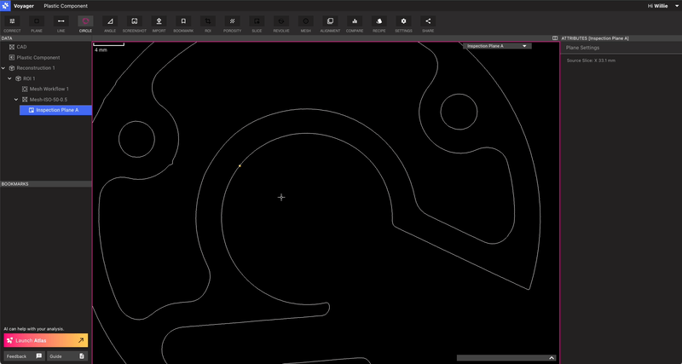Select Reconstruction 1 in the data tree
682x364 pixels.
click(x=36, y=68)
